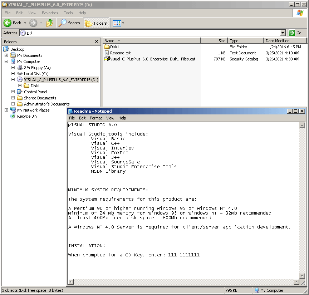
Task: Expand Local Disk (C:) node
Action: click(x=13, y=74)
